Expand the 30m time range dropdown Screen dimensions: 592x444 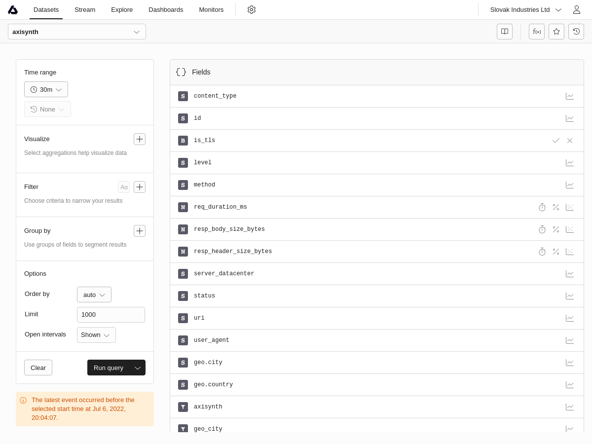[46, 89]
